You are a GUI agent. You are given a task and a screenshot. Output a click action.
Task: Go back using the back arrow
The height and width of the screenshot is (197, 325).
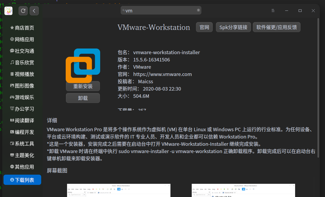[x=34, y=11]
